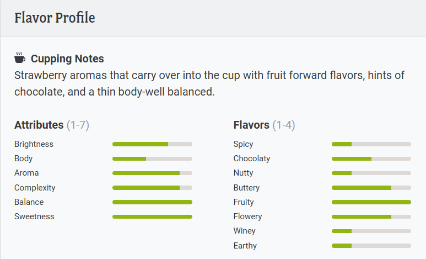Click the Body attribute bar

pos(152,158)
